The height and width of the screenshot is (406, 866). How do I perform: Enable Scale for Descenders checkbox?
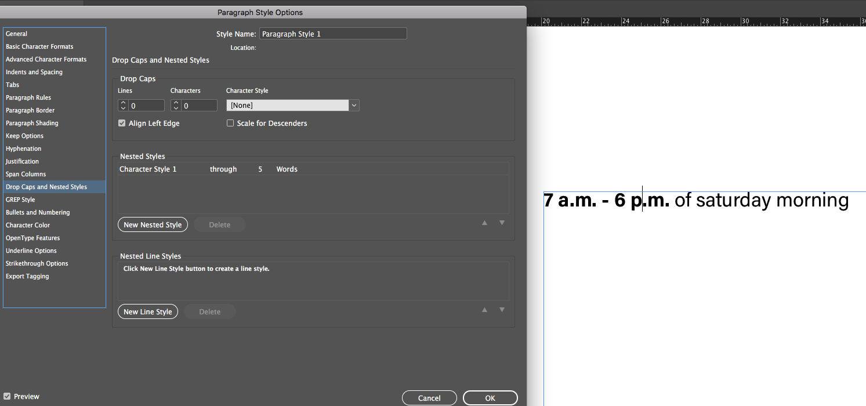[230, 123]
